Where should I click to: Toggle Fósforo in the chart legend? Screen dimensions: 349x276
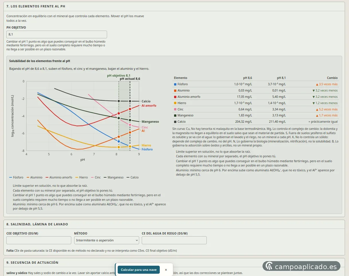point(16,177)
